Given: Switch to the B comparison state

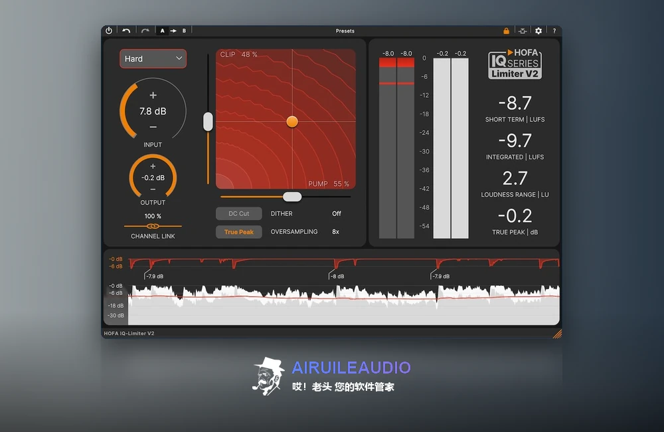Looking at the screenshot, I should 184,31.
